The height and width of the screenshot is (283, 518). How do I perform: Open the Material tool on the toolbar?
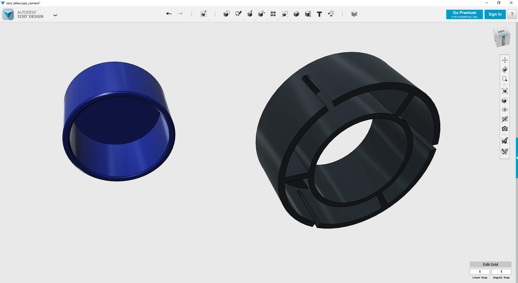[354, 14]
